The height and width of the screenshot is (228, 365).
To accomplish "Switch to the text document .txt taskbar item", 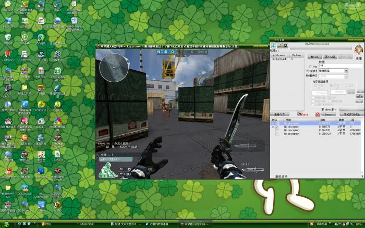I will click(x=126, y=224).
